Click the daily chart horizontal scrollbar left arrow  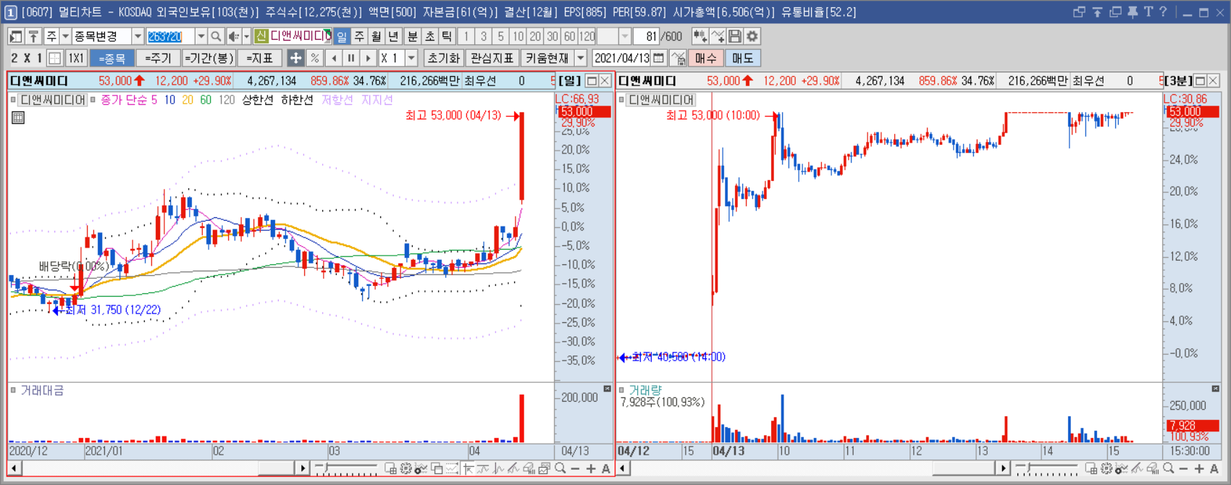(x=14, y=469)
